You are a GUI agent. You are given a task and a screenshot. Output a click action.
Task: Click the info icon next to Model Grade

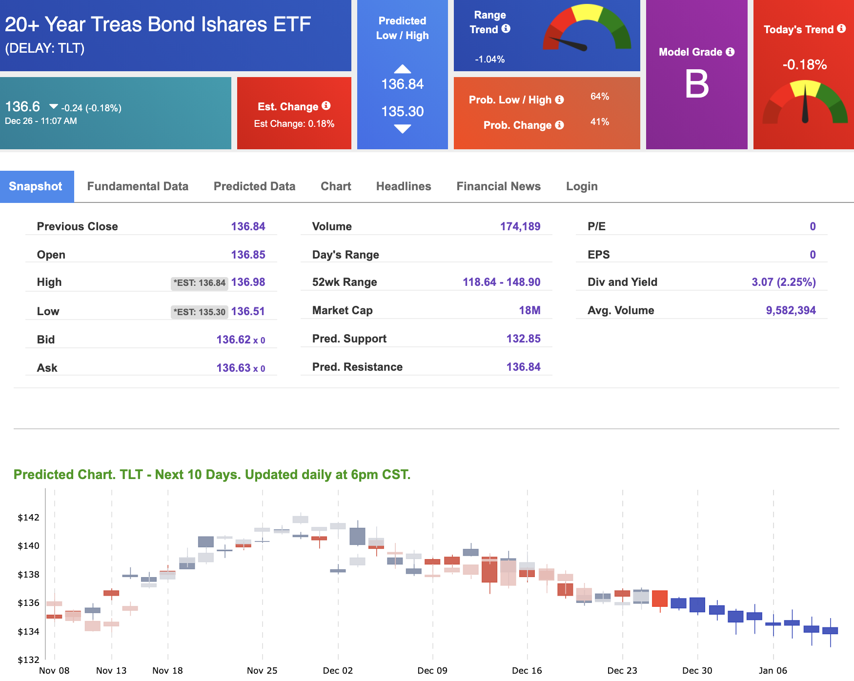[730, 52]
